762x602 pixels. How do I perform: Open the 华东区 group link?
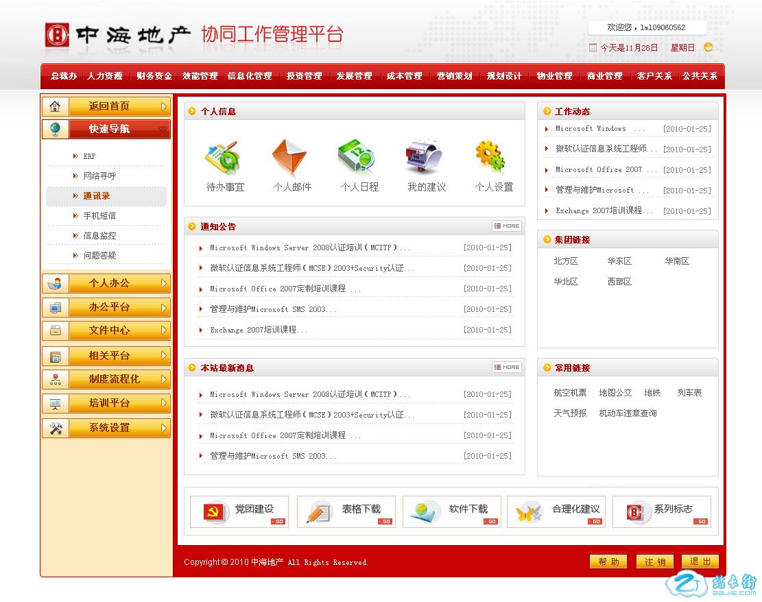coord(619,261)
